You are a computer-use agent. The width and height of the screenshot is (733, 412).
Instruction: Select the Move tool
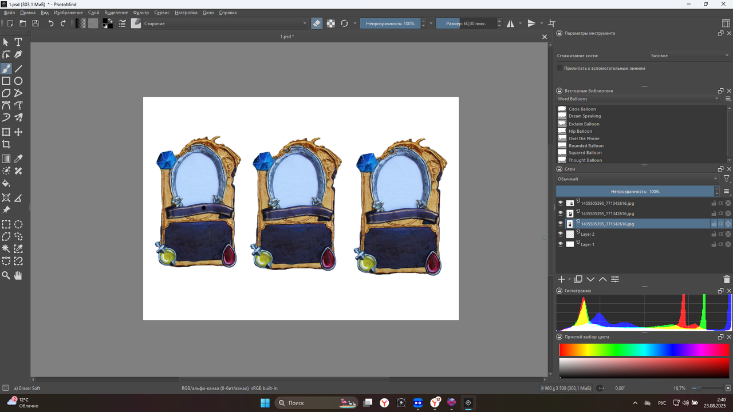click(x=18, y=132)
